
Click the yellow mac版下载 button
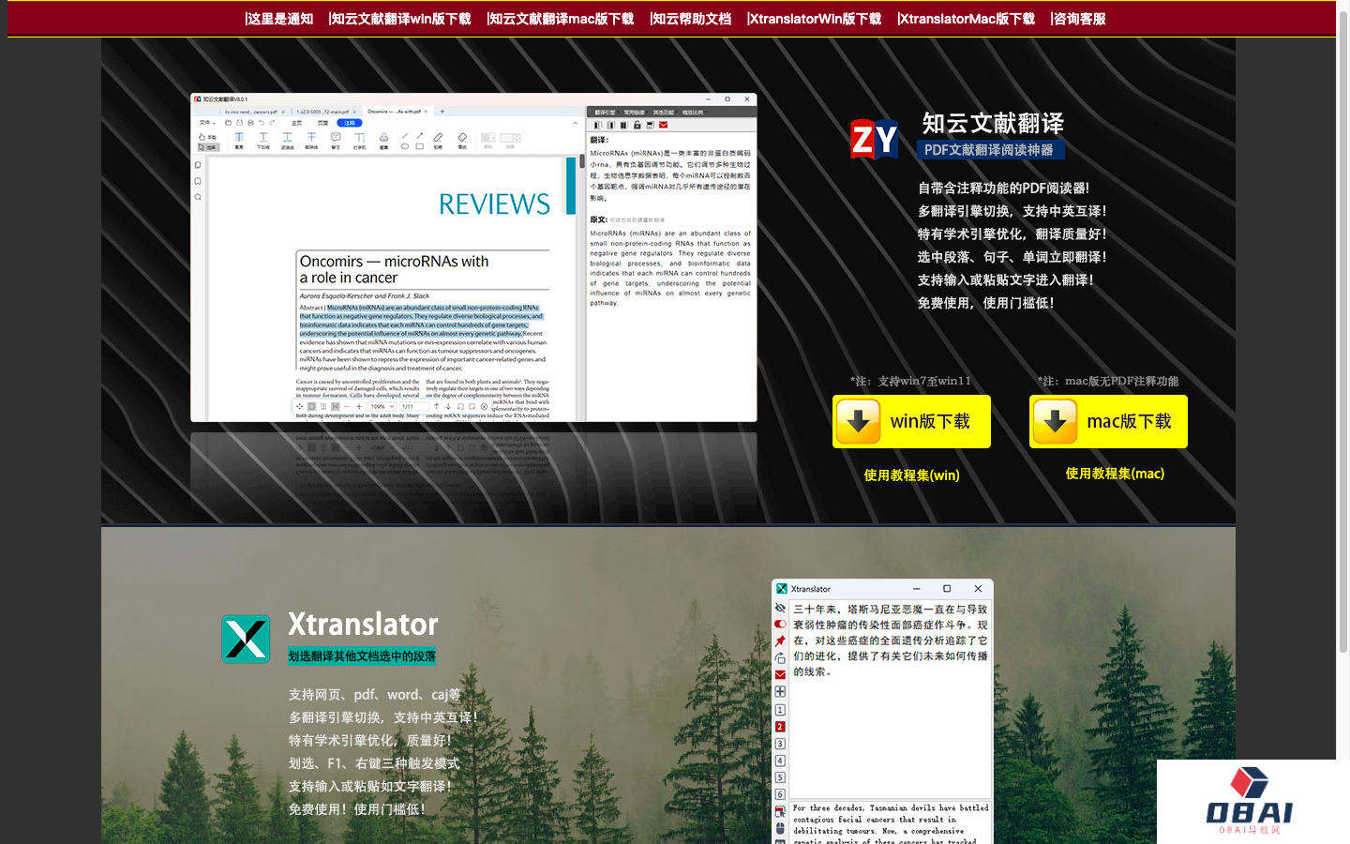[x=1108, y=421]
